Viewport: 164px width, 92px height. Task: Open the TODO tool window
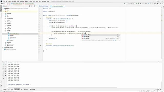(11, 89)
